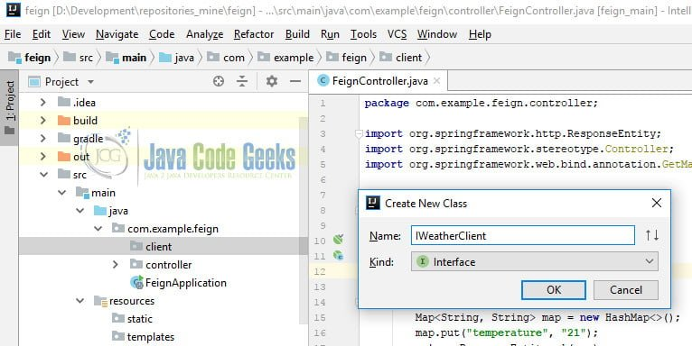
Task: Open the VCS menu
Action: coord(397,34)
